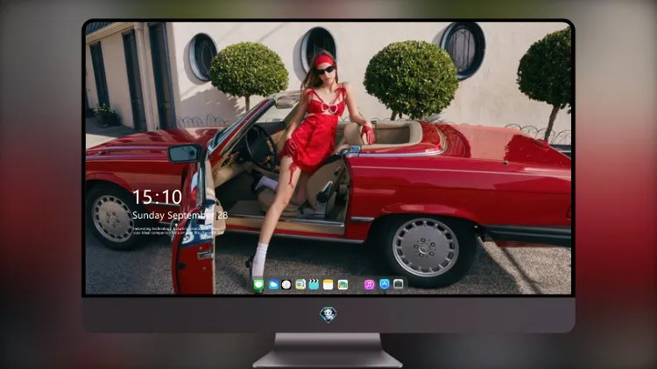Launch the clapperboard video app
This screenshot has width=657, height=369.
(x=314, y=284)
